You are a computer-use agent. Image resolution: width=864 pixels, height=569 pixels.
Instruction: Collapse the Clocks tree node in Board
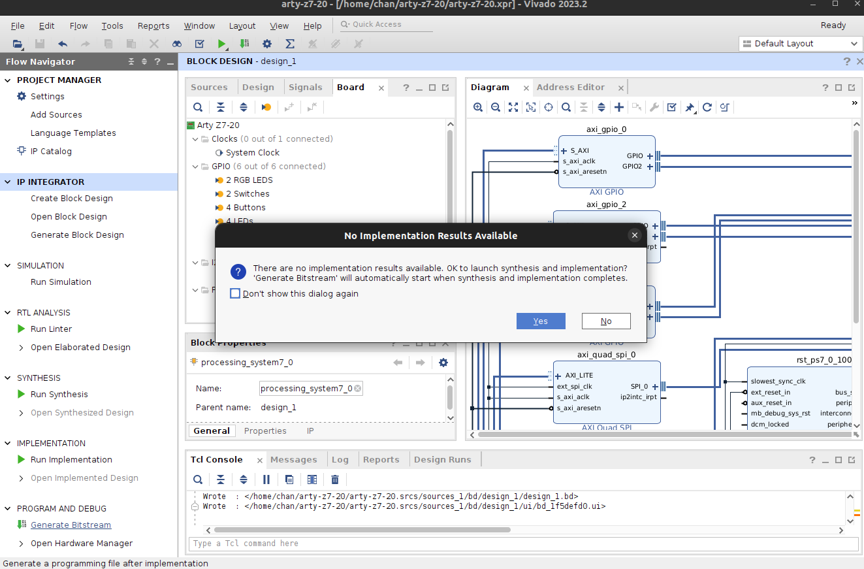click(195, 139)
